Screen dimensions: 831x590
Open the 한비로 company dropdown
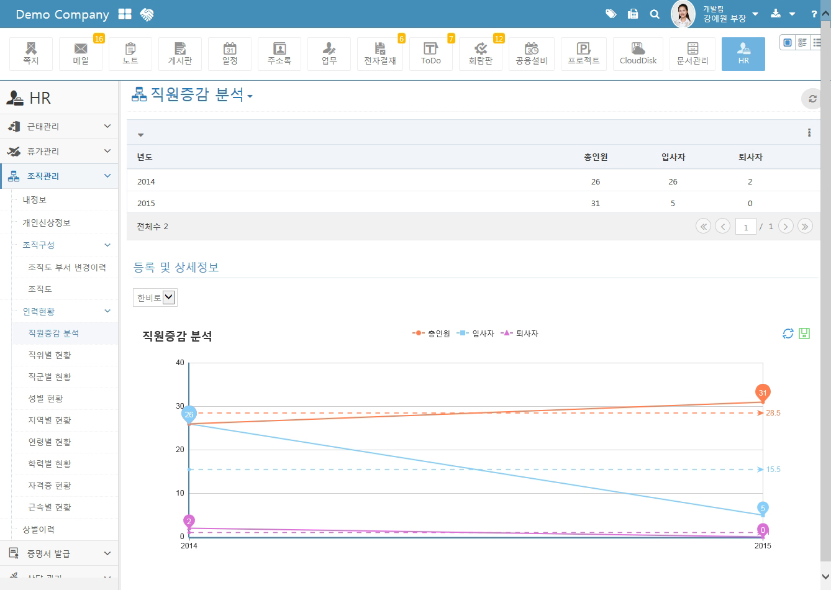click(155, 297)
